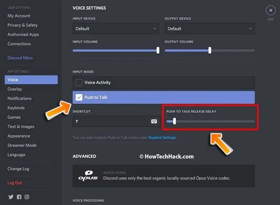This screenshot has height=205, width=280.
Task: Go to Streamer Mode settings
Action: point(22,145)
